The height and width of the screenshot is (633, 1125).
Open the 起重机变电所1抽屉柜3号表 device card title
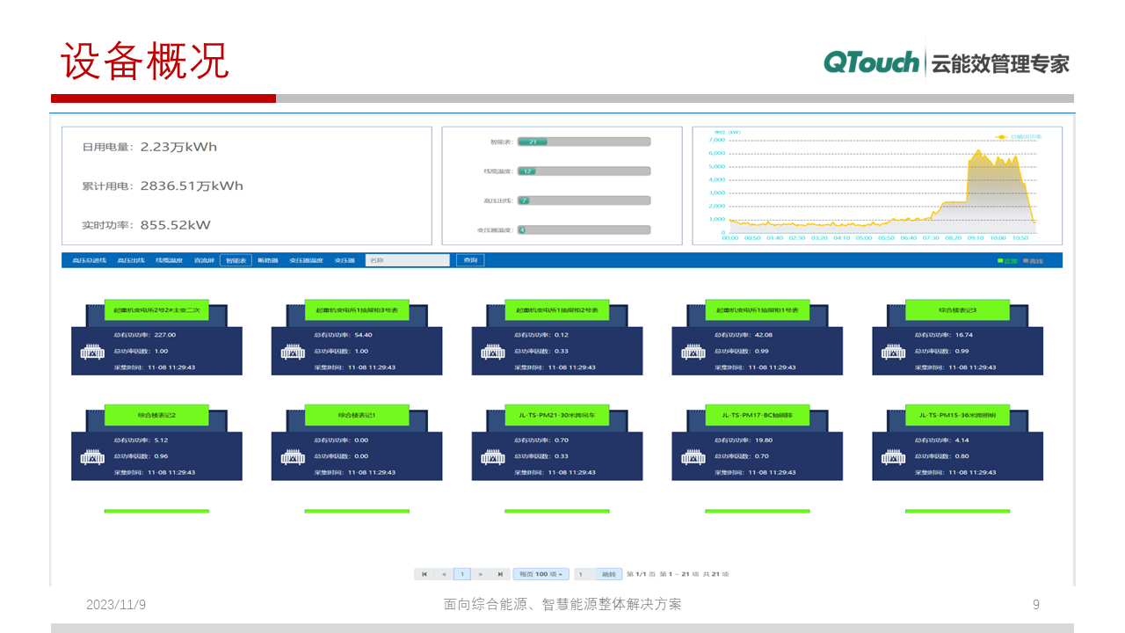(x=357, y=310)
